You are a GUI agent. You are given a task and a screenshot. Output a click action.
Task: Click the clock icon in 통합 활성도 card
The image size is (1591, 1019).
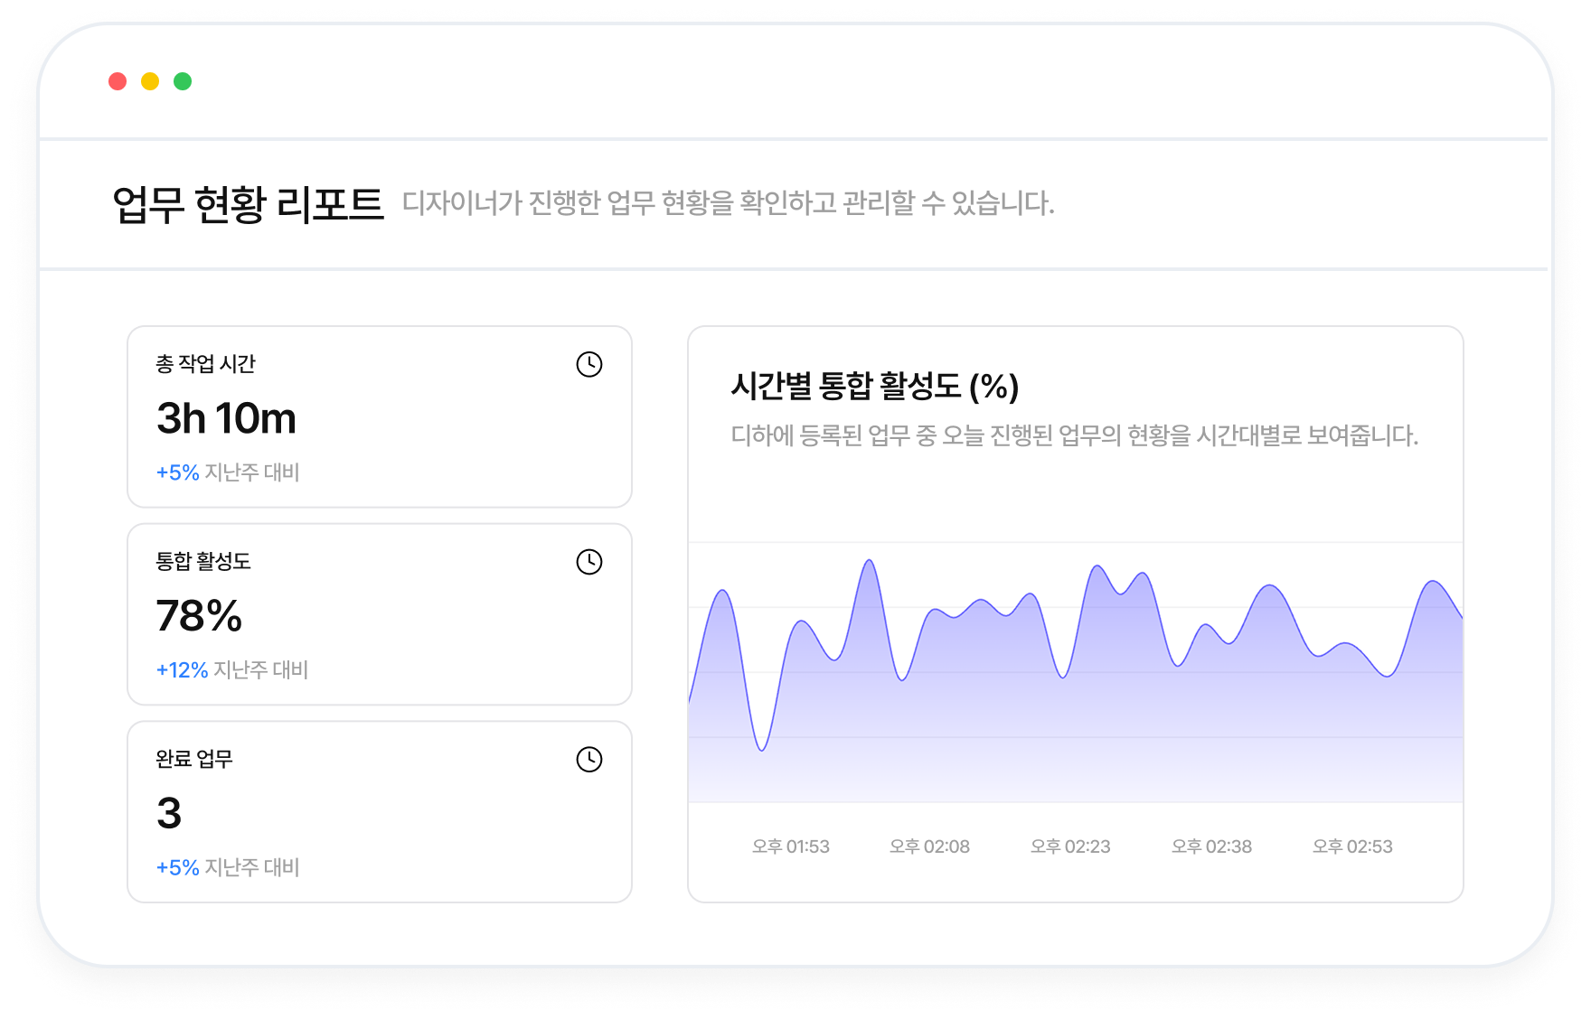(589, 562)
